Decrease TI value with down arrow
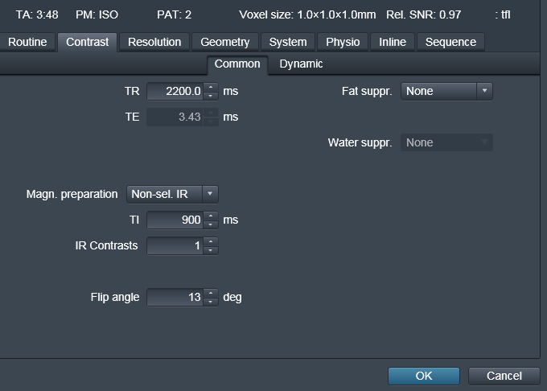Screen dimensions: 547x391 click(x=211, y=224)
